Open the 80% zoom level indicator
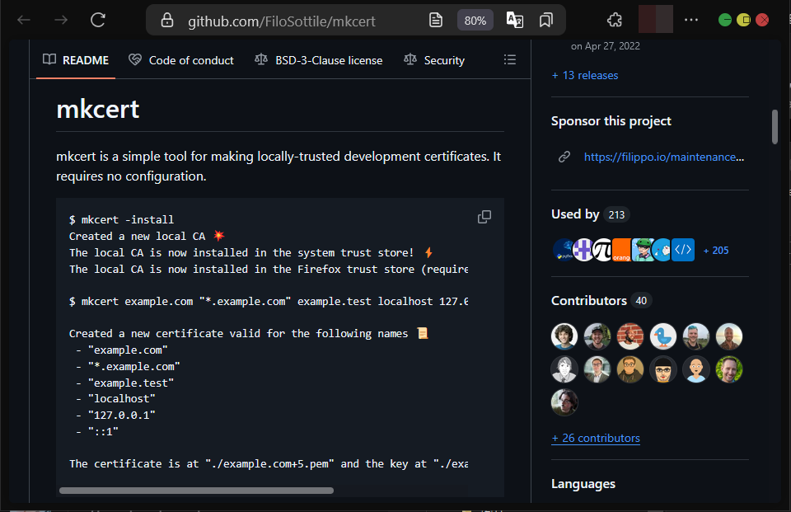The image size is (791, 512). (x=475, y=20)
